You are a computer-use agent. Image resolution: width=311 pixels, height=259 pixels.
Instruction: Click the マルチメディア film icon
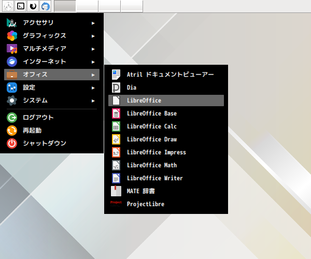pos(12,49)
